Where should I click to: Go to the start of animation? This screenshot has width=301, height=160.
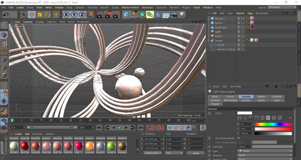[99, 128]
